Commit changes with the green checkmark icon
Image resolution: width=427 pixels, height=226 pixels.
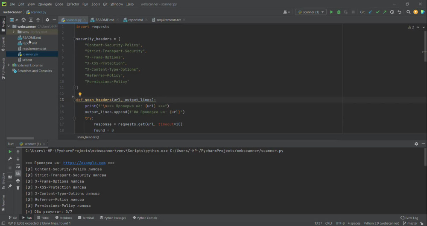pos(377,12)
